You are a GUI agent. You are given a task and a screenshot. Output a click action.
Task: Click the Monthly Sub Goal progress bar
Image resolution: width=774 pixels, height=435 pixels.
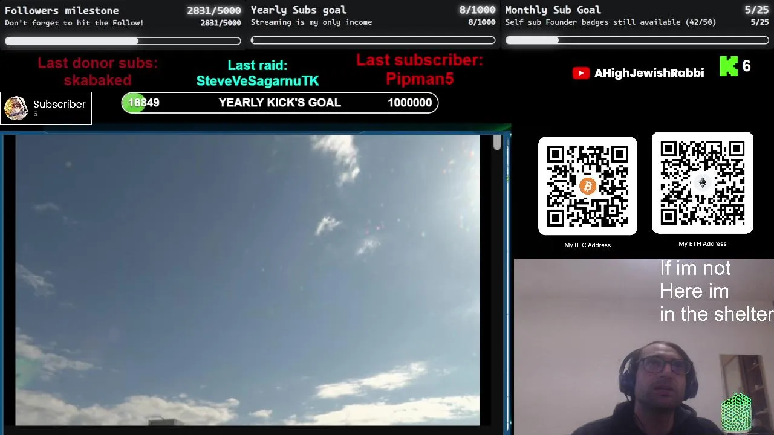(x=637, y=40)
